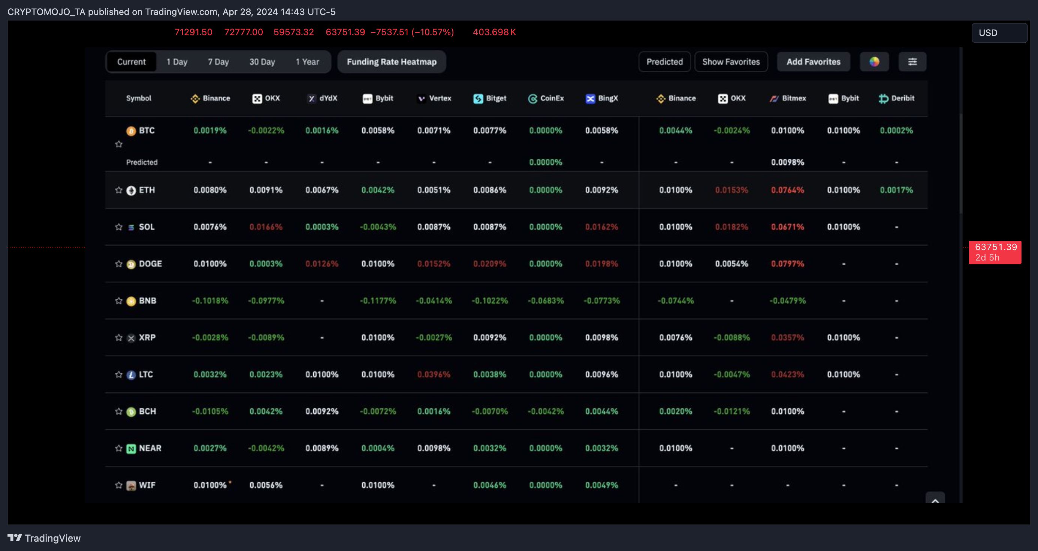This screenshot has height=551, width=1038.
Task: Click the 403.698 K volume value
Action: [494, 32]
